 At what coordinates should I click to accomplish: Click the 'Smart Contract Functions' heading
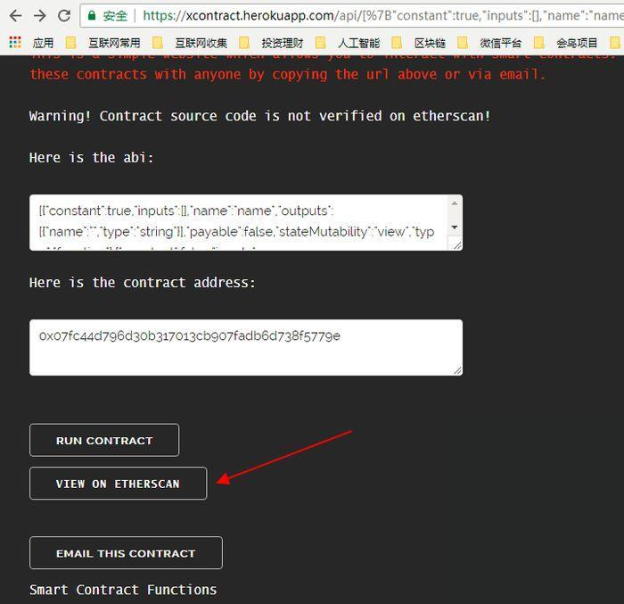click(x=123, y=590)
